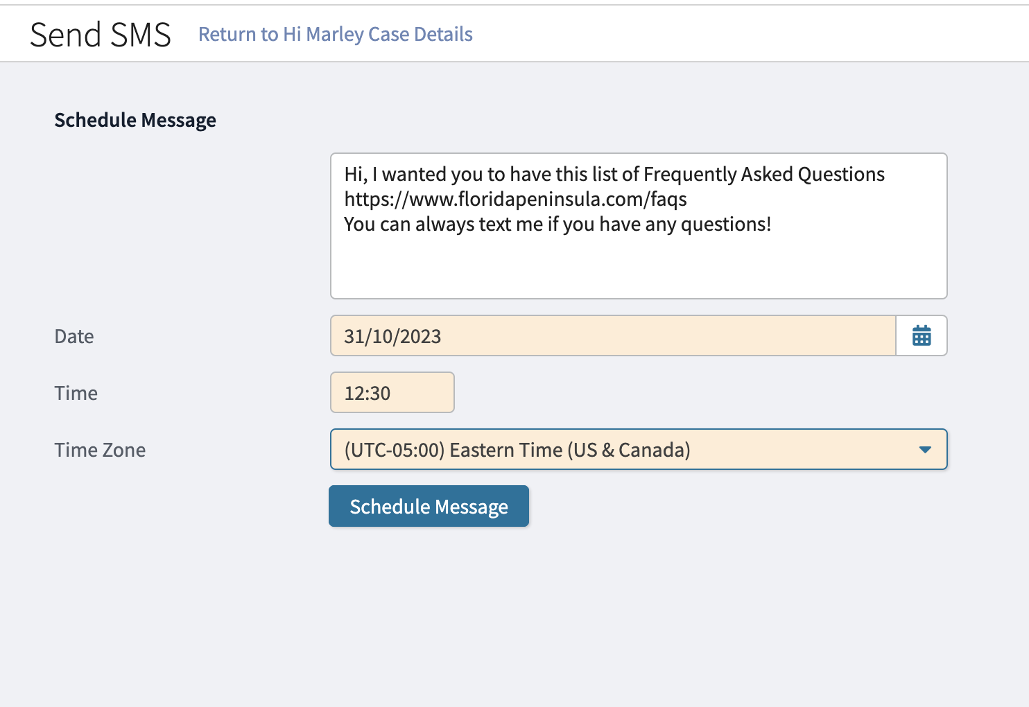
Task: Click the Eastern Time dropdown chevron
Action: [925, 449]
